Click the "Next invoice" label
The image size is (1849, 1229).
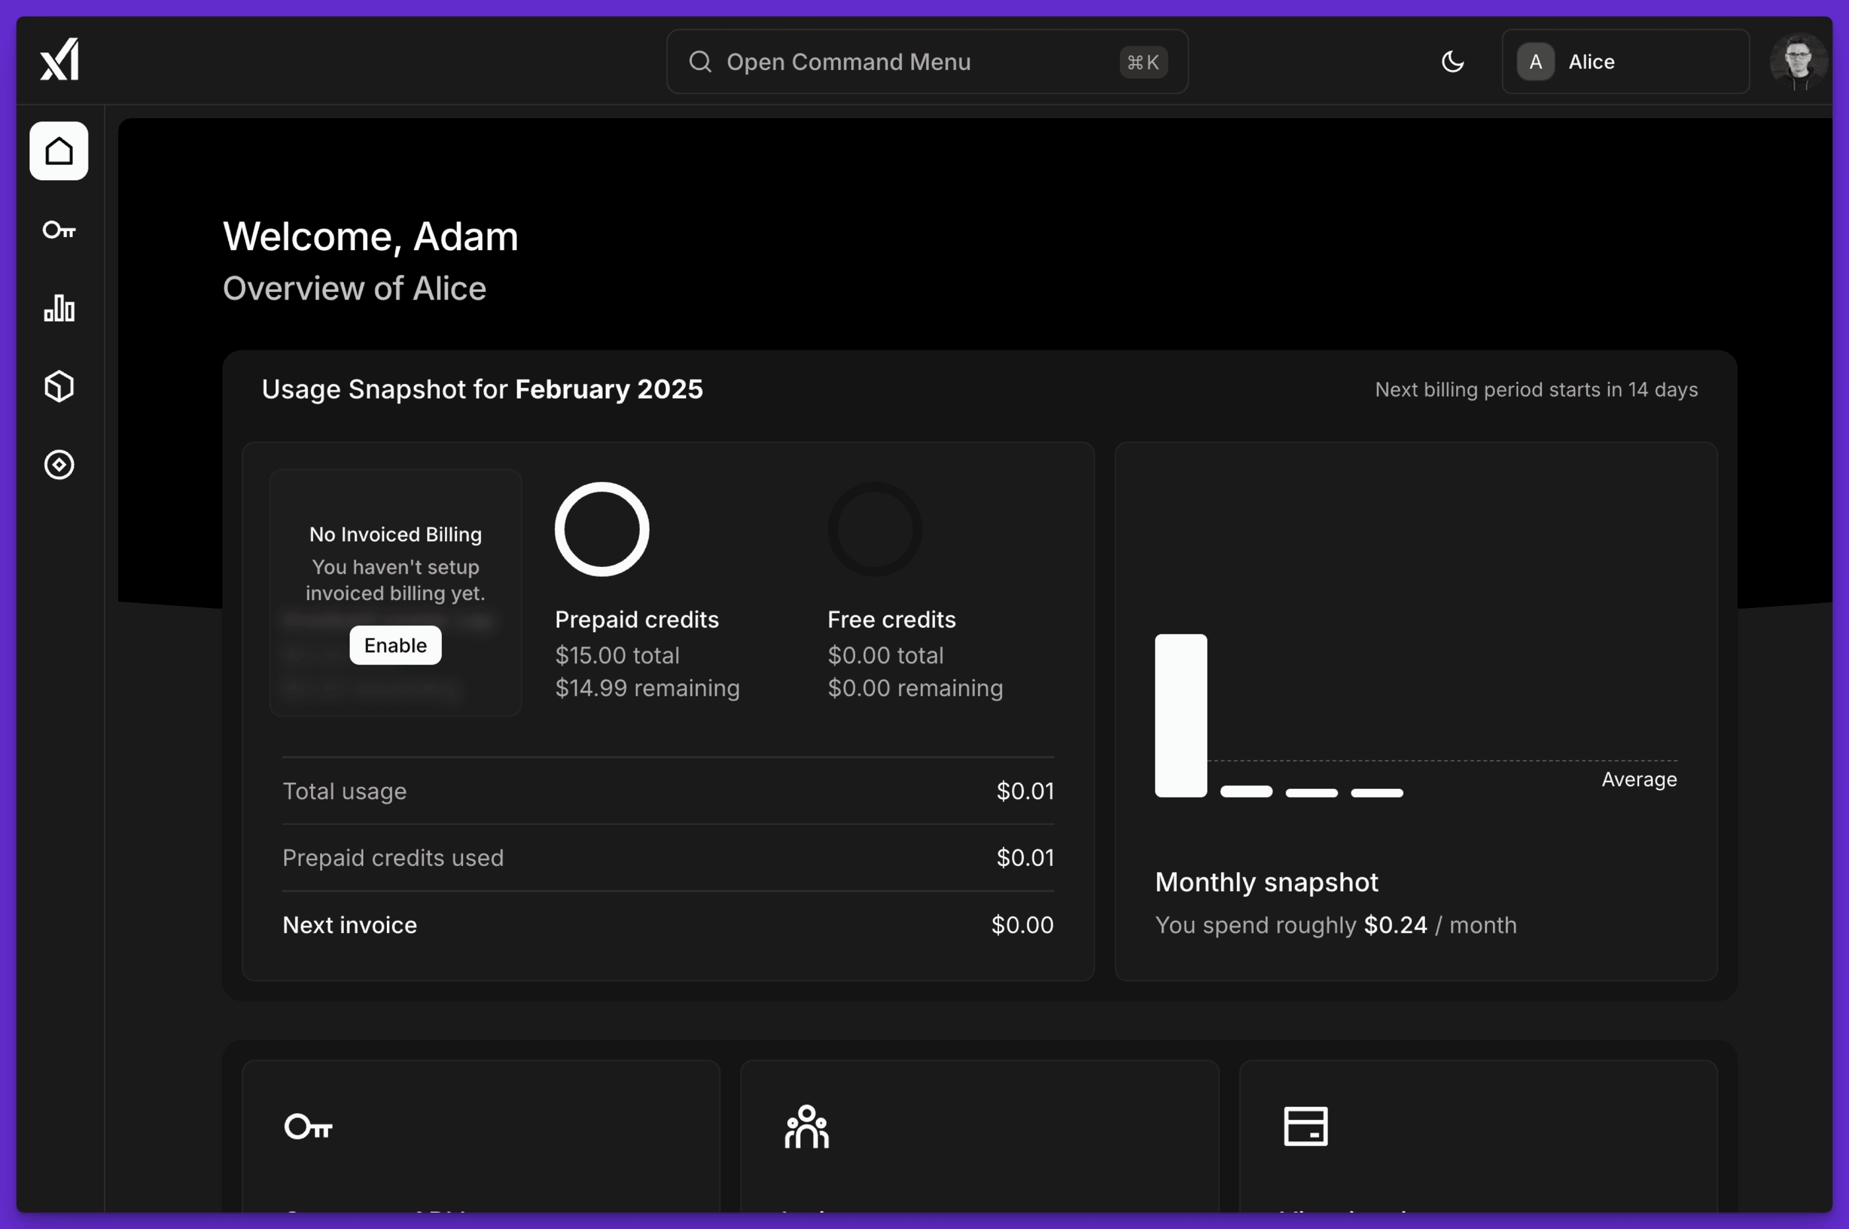(x=350, y=925)
